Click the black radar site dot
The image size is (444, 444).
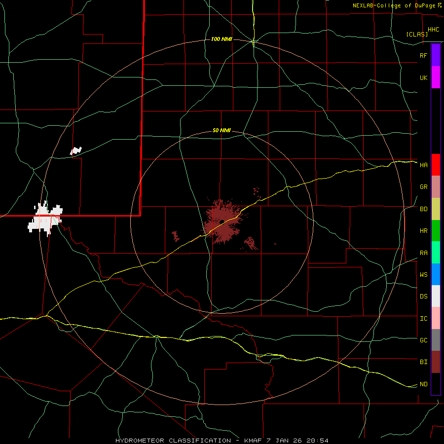(222, 222)
